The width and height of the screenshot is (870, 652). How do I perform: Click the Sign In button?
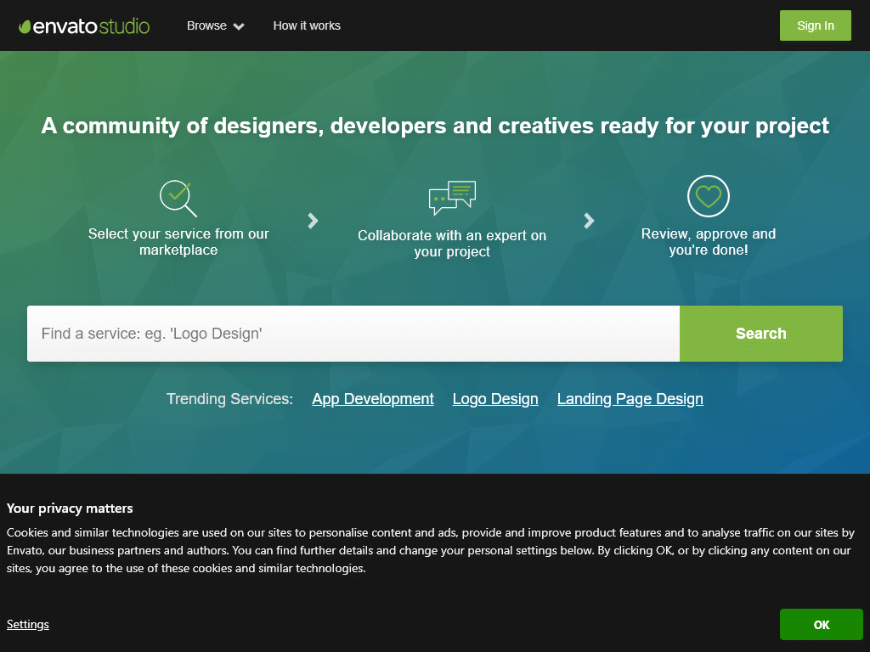[815, 25]
